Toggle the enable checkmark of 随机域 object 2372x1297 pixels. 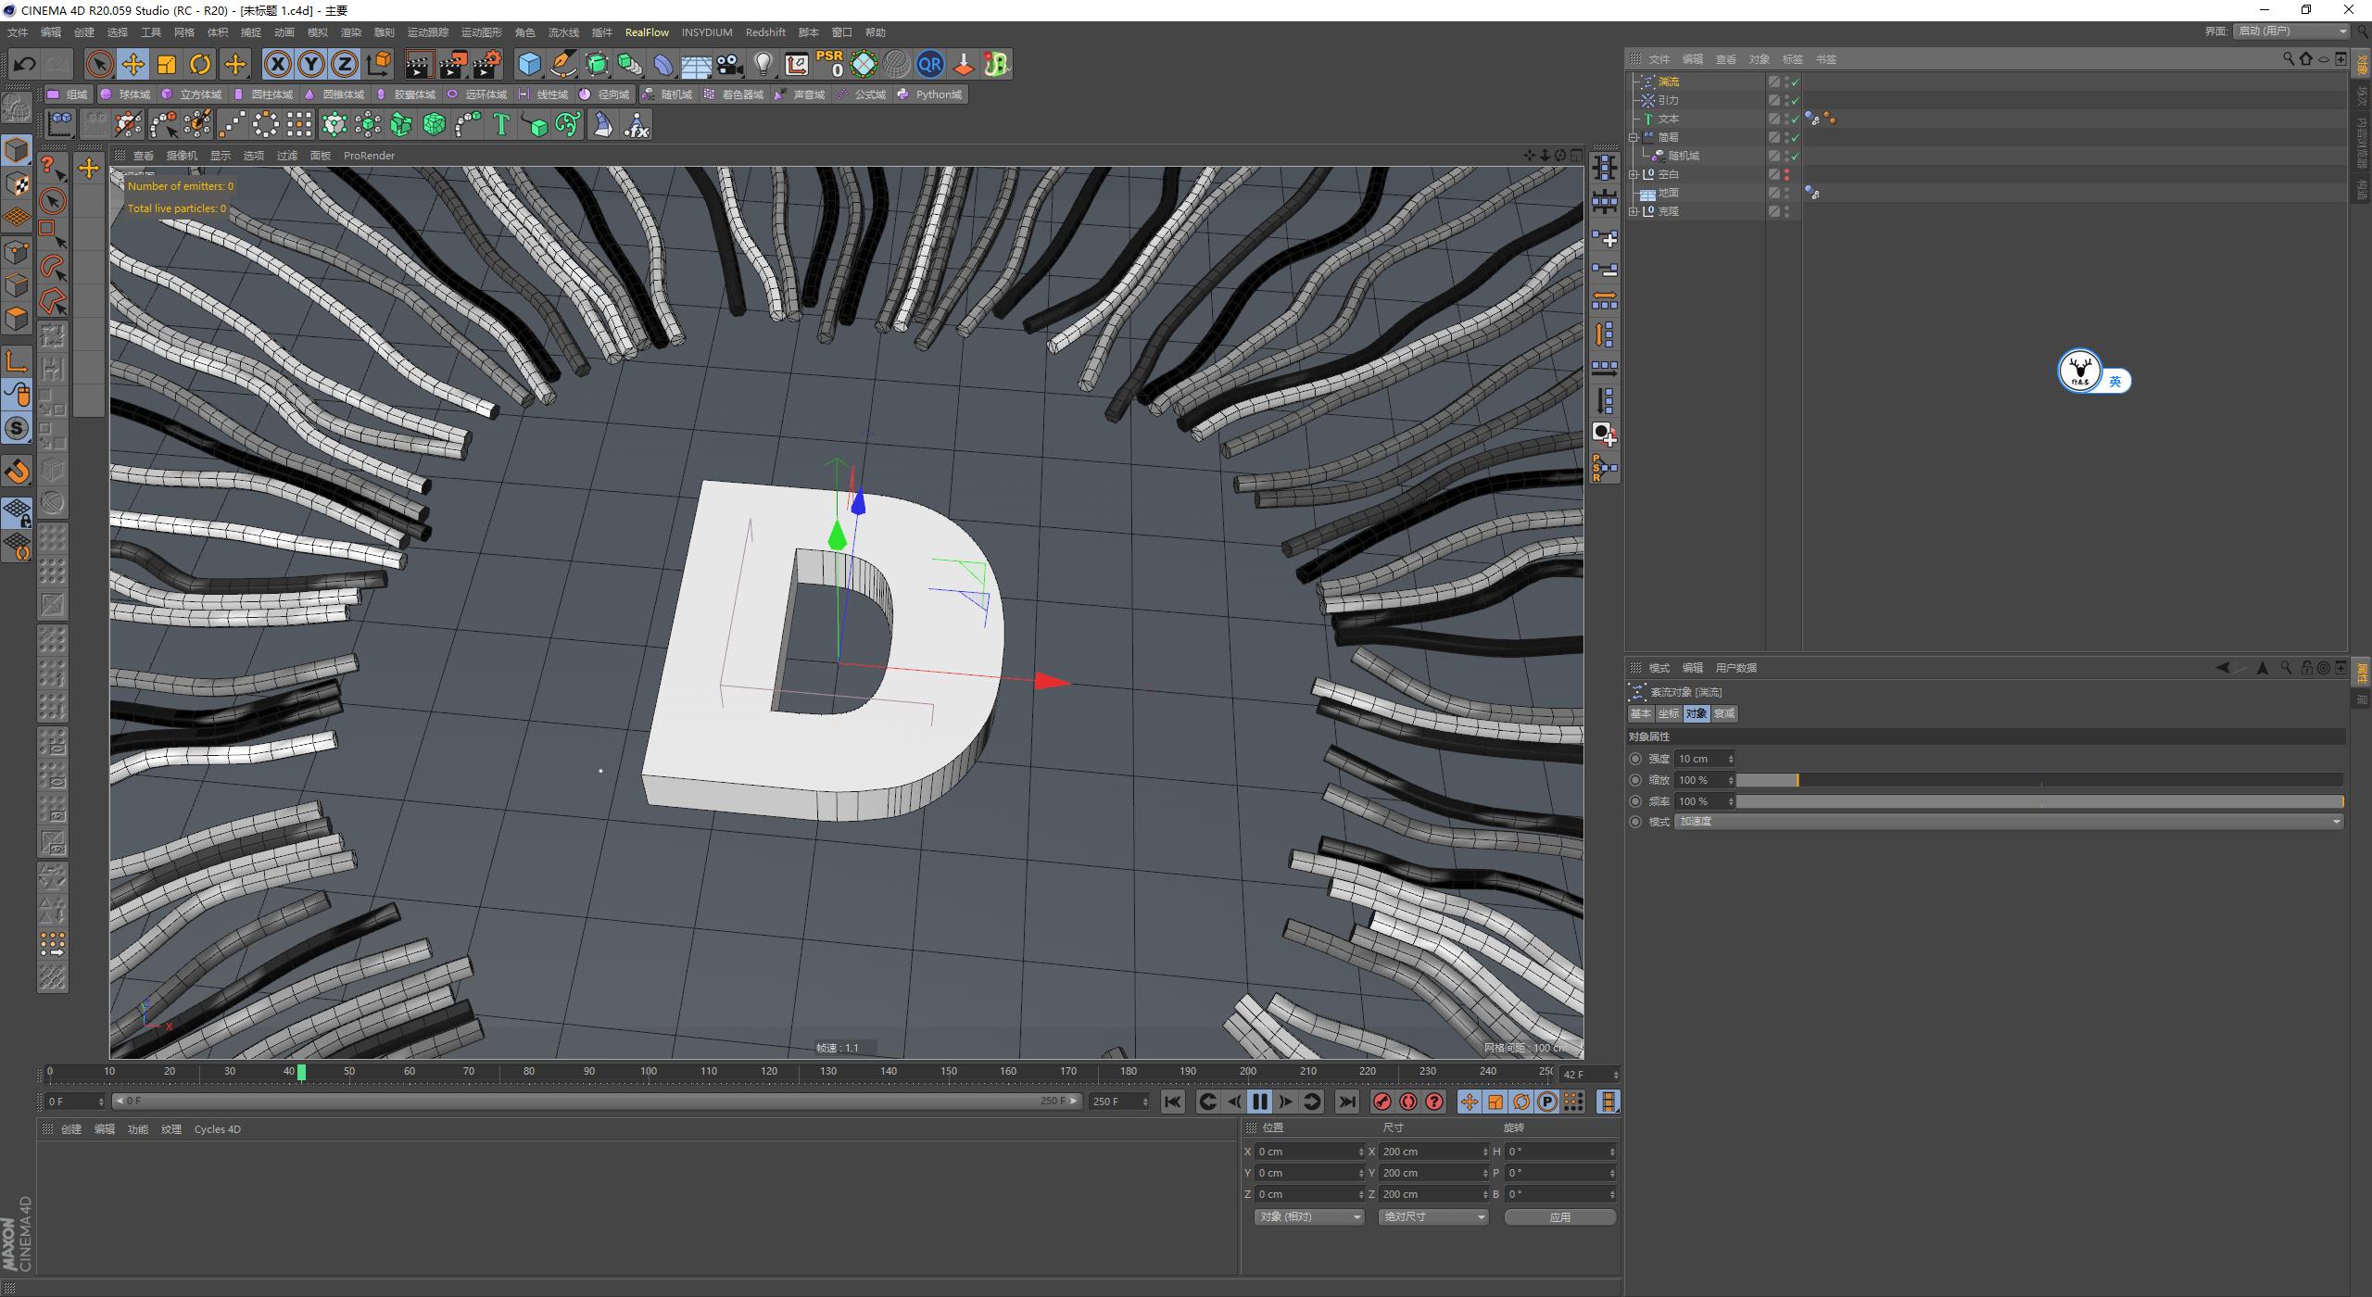click(1794, 156)
